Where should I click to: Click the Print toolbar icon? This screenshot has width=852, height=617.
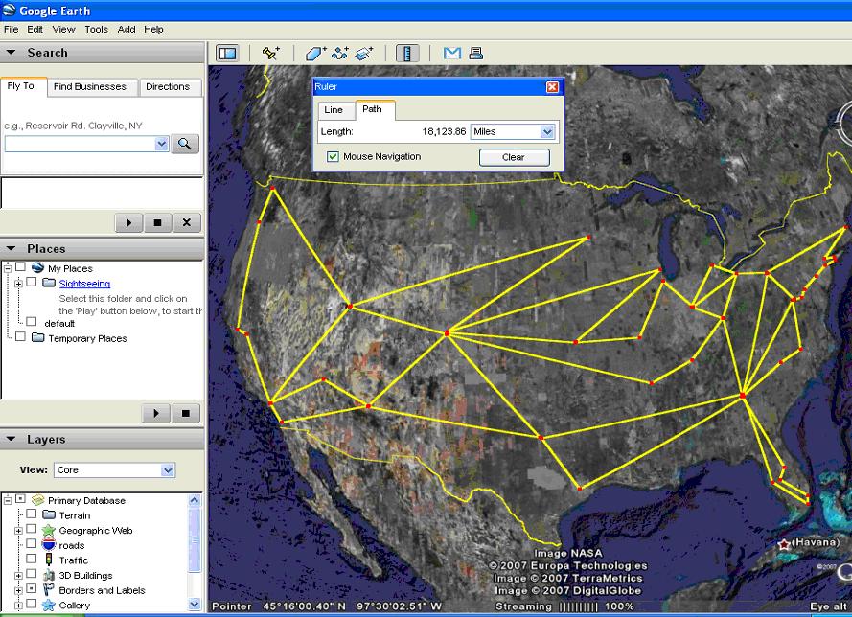(476, 54)
